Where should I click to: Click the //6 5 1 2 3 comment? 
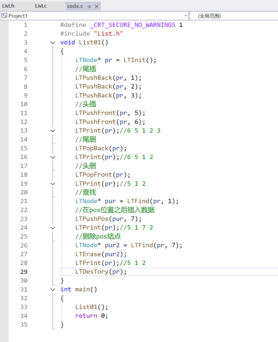point(140,131)
